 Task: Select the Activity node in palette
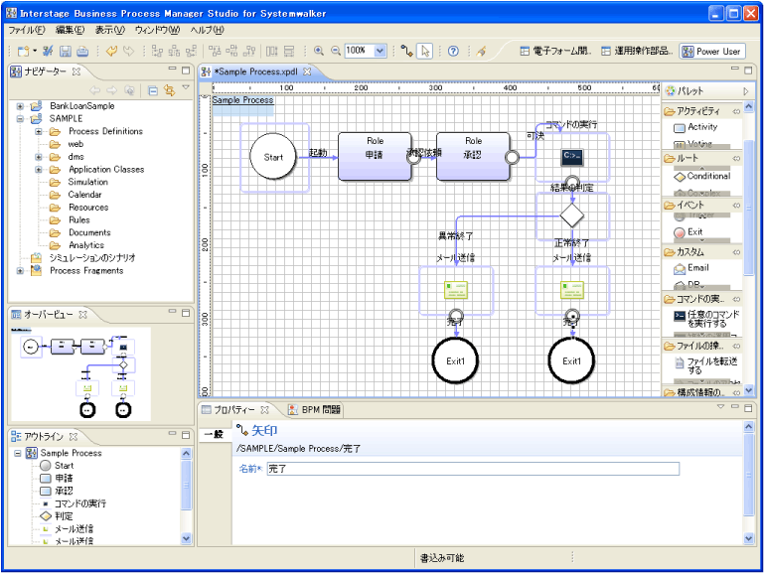[695, 127]
